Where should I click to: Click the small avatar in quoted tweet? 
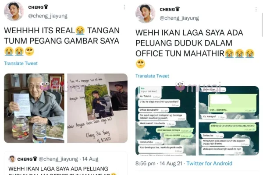(12, 159)
